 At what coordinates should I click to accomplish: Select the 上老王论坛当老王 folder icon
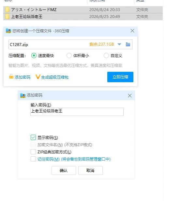coord(7,17)
